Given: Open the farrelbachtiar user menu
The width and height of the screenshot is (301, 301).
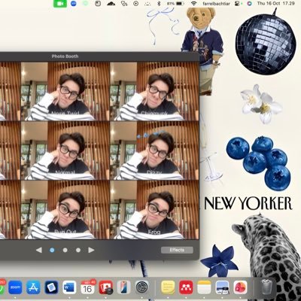Looking at the screenshot, I should coord(216,4).
